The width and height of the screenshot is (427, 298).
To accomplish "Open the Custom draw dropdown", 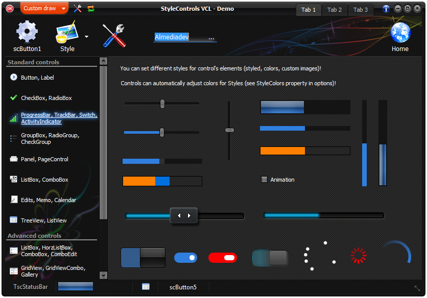I will [x=44, y=9].
